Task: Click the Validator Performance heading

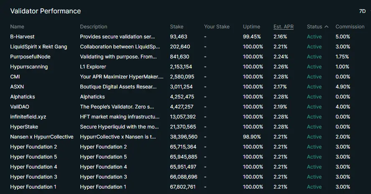Action: [x=46, y=11]
